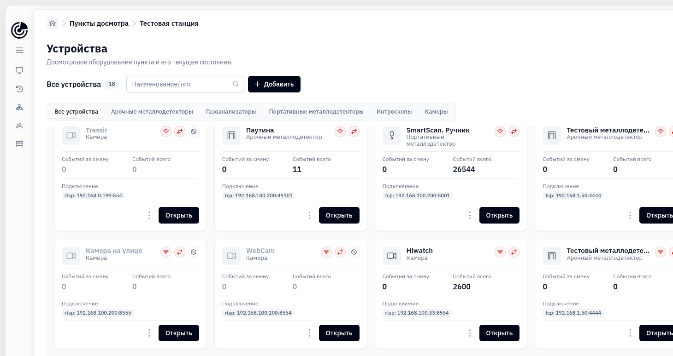Click the Trassir card data exchange icon
Screen dimensions: 673x356
(x=180, y=132)
